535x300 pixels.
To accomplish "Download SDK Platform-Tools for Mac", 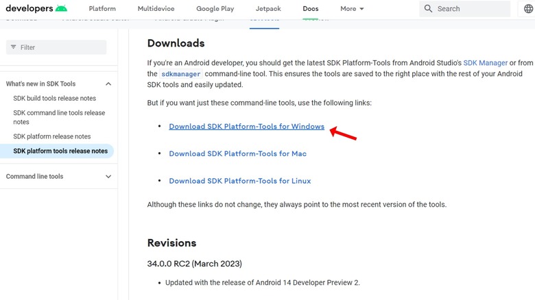I will tap(237, 153).
